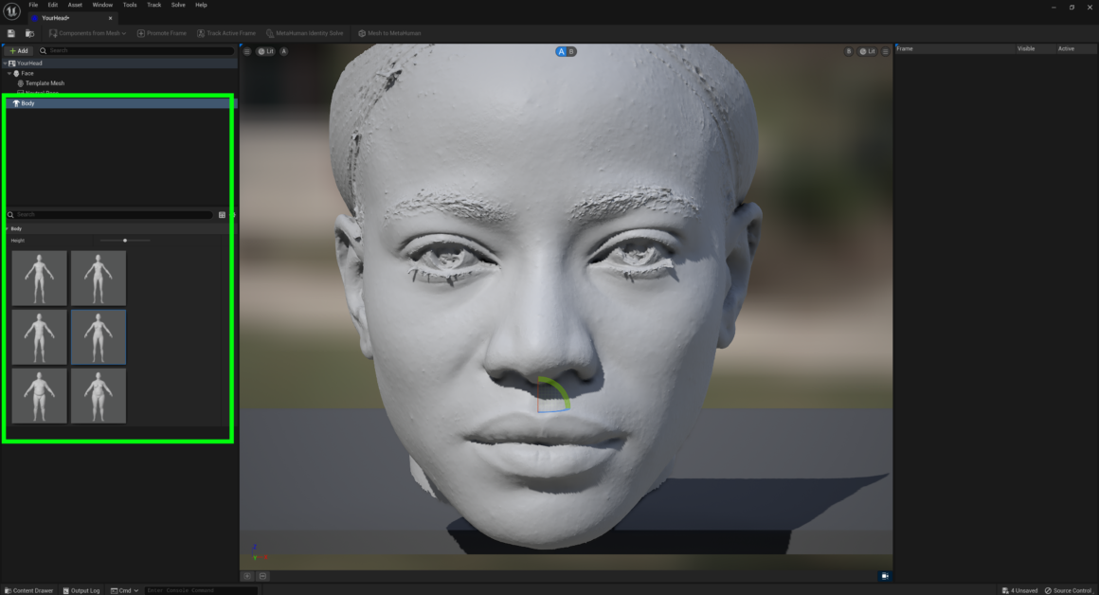Open the File menu
Viewport: 1099px width, 595px height.
33,5
